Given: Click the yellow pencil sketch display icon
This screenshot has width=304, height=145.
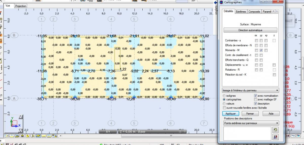Looking at the screenshot, I should point(28,136).
